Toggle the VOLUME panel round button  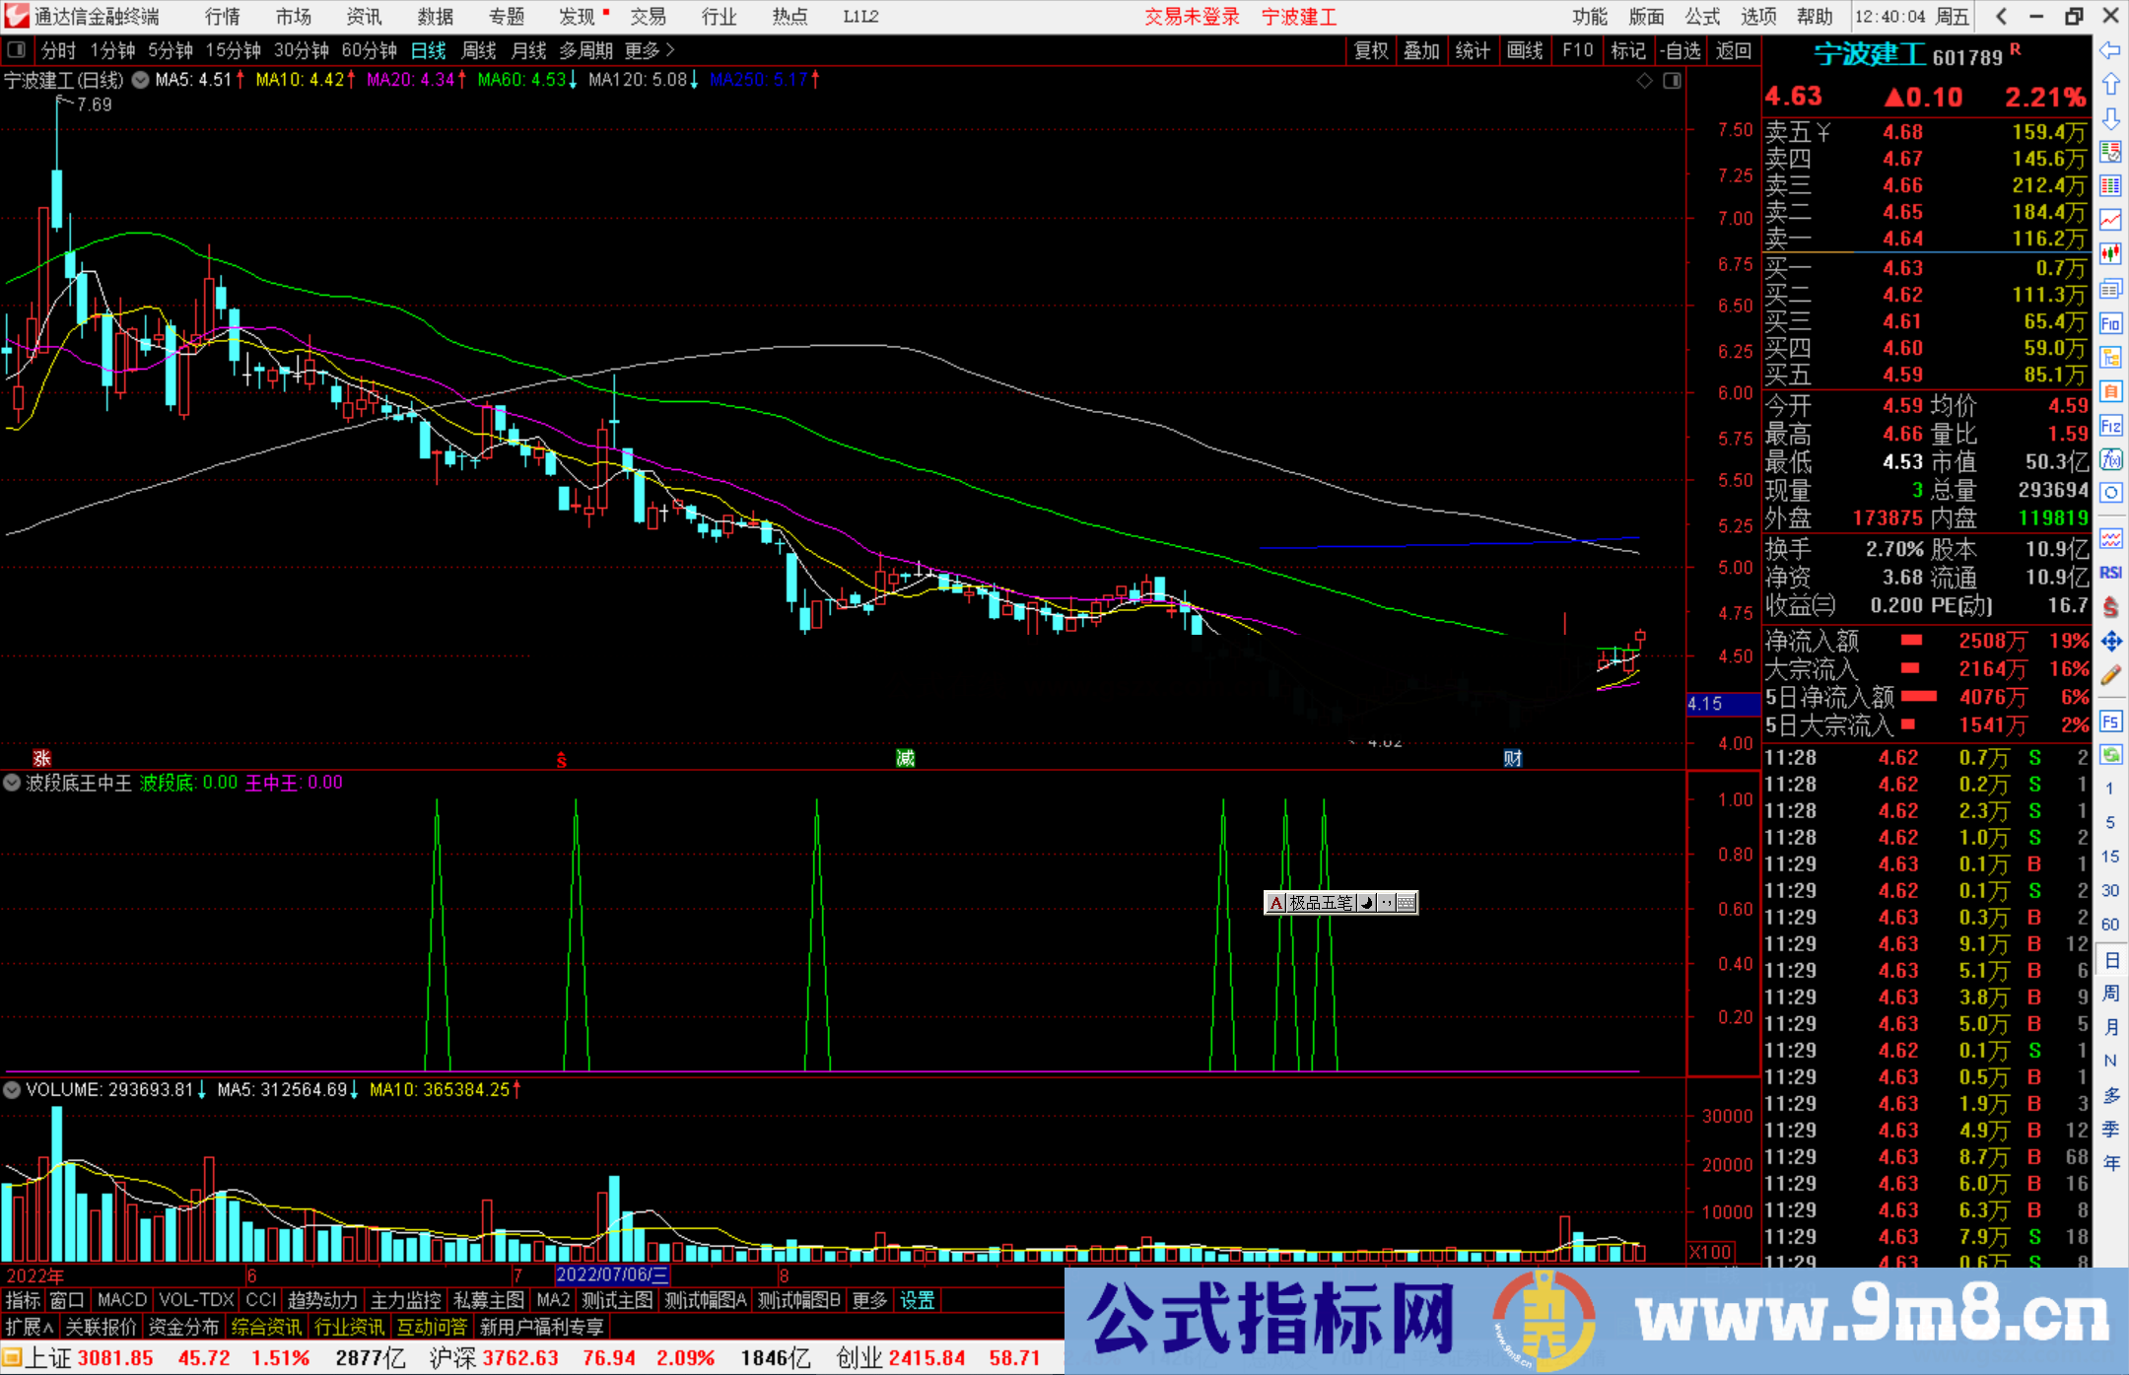pos(13,1090)
